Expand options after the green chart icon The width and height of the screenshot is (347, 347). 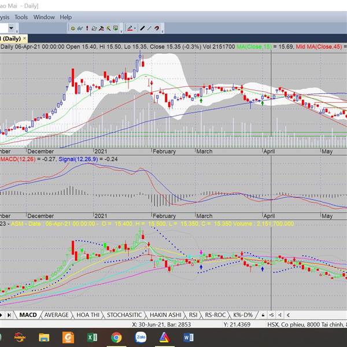[121, 32]
